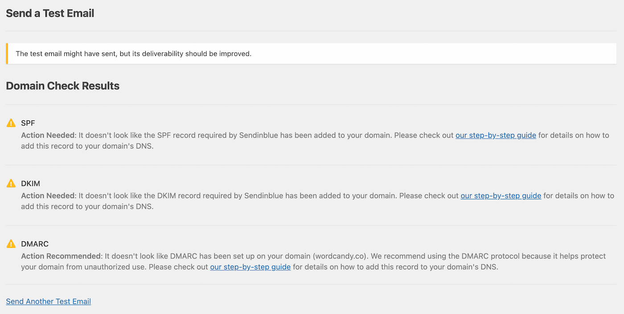Click the SPF section label

pyautogui.click(x=28, y=123)
